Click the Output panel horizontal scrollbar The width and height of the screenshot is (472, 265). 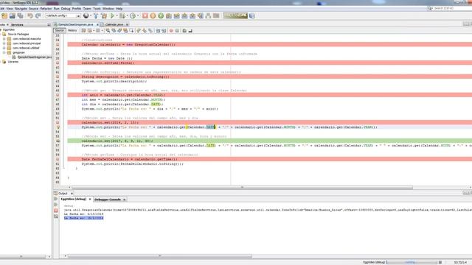(x=160, y=256)
